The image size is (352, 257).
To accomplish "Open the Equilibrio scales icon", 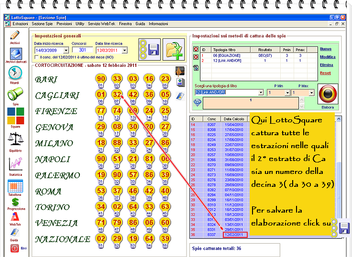I will click(x=15, y=139).
